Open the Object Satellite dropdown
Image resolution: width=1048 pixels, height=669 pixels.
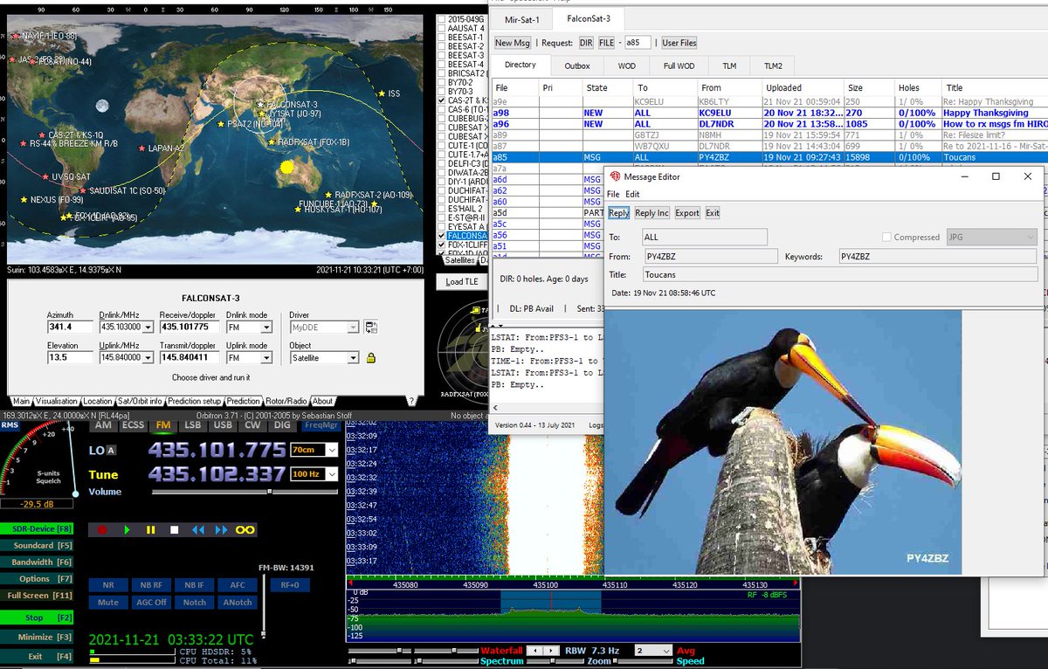(353, 357)
